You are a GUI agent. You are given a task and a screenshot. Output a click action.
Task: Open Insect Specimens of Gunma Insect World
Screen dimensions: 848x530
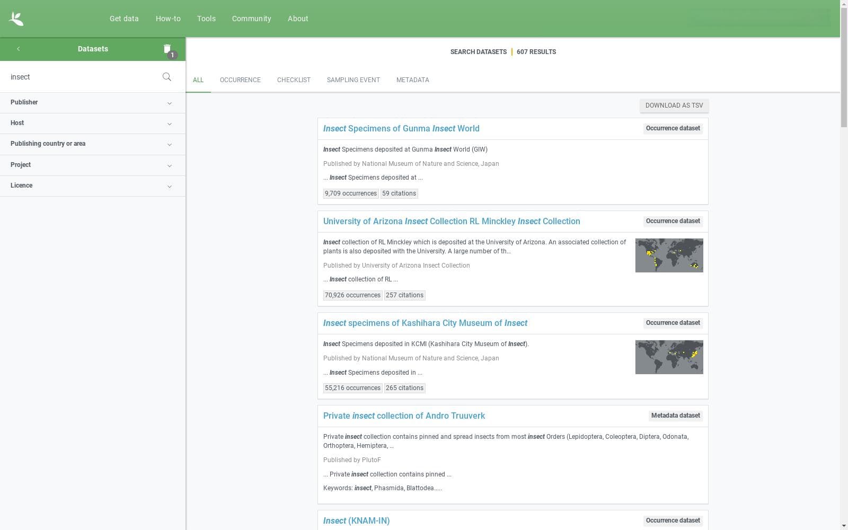tap(401, 129)
